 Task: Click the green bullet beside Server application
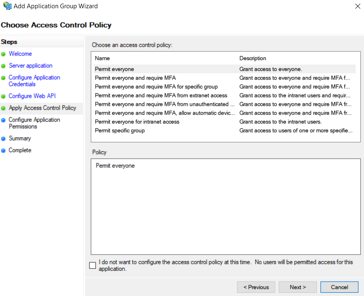pyautogui.click(x=3, y=66)
